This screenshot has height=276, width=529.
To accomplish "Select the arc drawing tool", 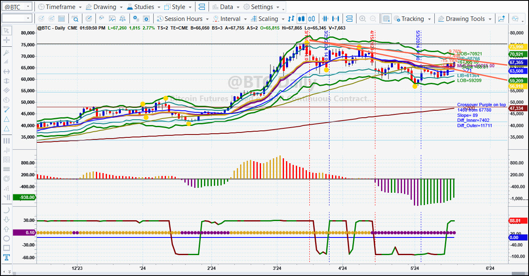I will [x=7, y=210].
